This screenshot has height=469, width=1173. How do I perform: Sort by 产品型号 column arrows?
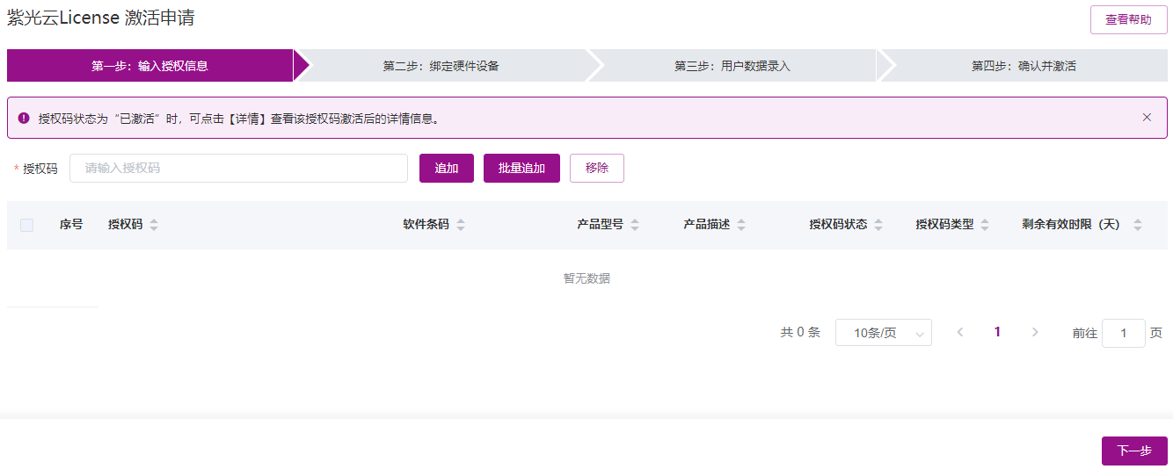coord(635,225)
